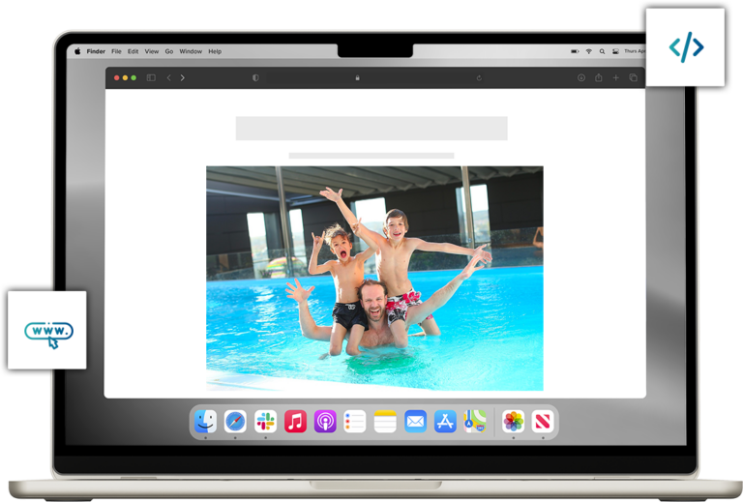Open Reminders from the Dock

click(x=355, y=421)
